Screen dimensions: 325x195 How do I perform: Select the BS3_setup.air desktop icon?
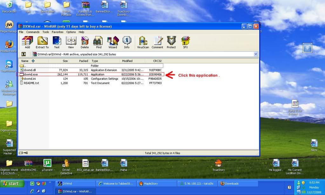tap(85, 165)
